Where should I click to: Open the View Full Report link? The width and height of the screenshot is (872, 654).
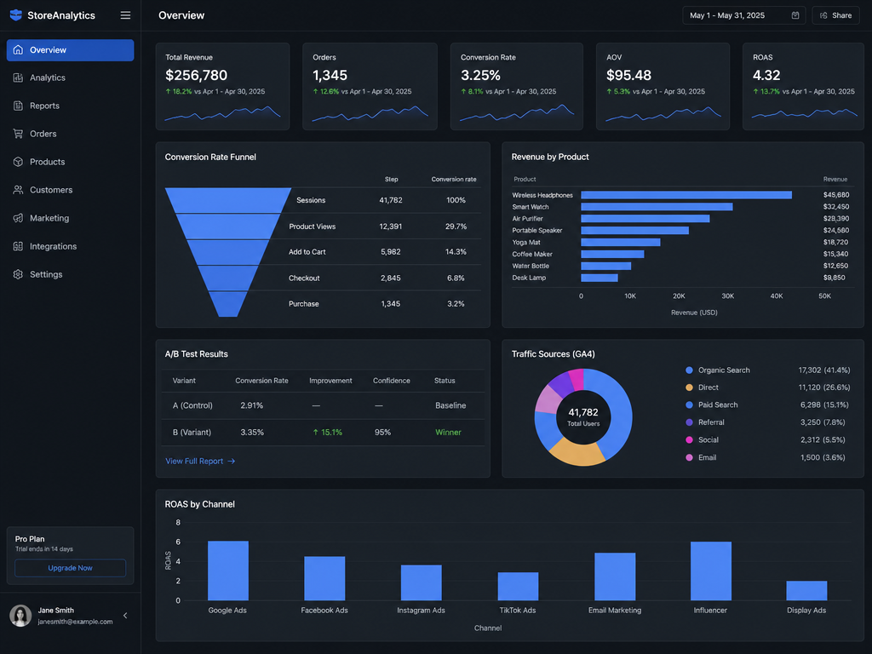pyautogui.click(x=200, y=461)
